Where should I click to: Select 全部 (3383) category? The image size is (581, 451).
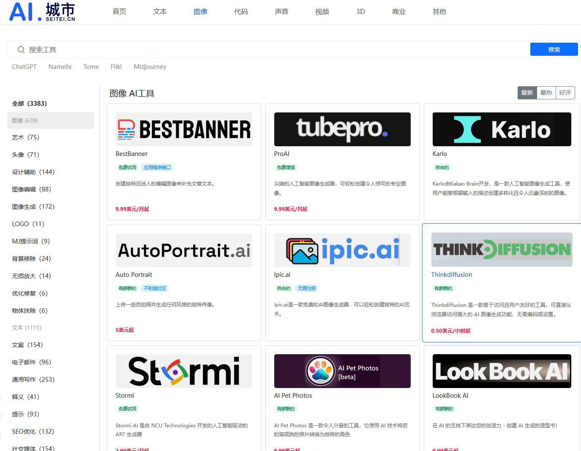pyautogui.click(x=30, y=104)
